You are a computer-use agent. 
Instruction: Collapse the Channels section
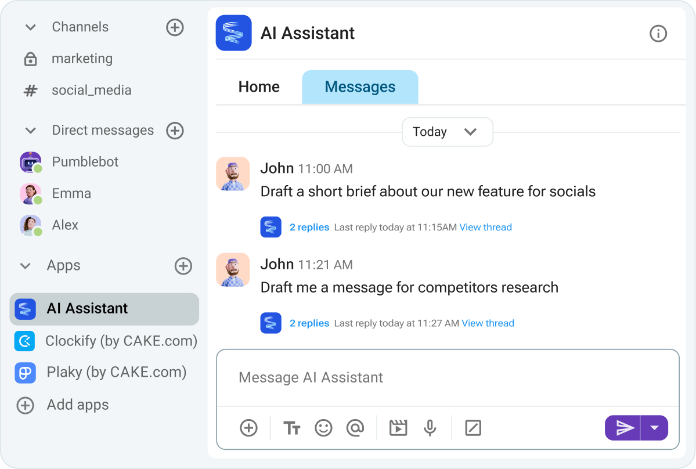[30, 27]
